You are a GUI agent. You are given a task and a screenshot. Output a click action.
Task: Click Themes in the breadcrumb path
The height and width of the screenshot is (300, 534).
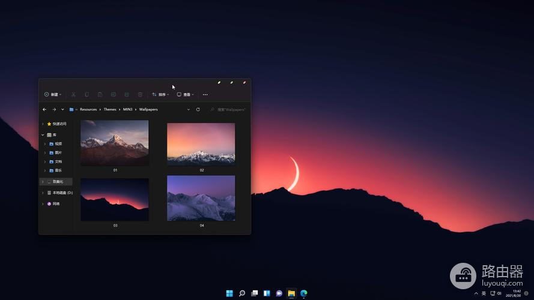pyautogui.click(x=110, y=109)
